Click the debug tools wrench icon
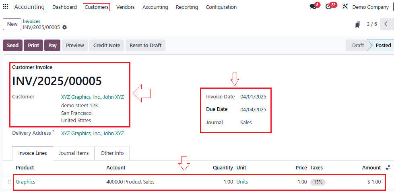 coord(345,7)
